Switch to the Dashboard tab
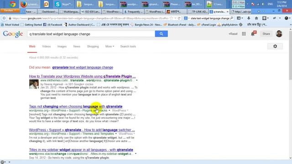The height and width of the screenshot is (164, 292). coord(48,12)
